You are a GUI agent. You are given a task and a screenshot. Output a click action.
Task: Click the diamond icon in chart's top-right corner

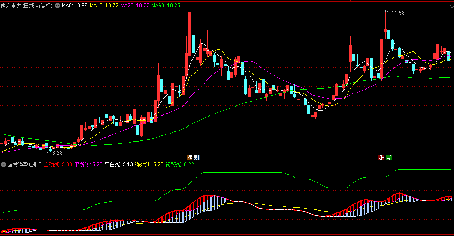[x=451, y=6]
